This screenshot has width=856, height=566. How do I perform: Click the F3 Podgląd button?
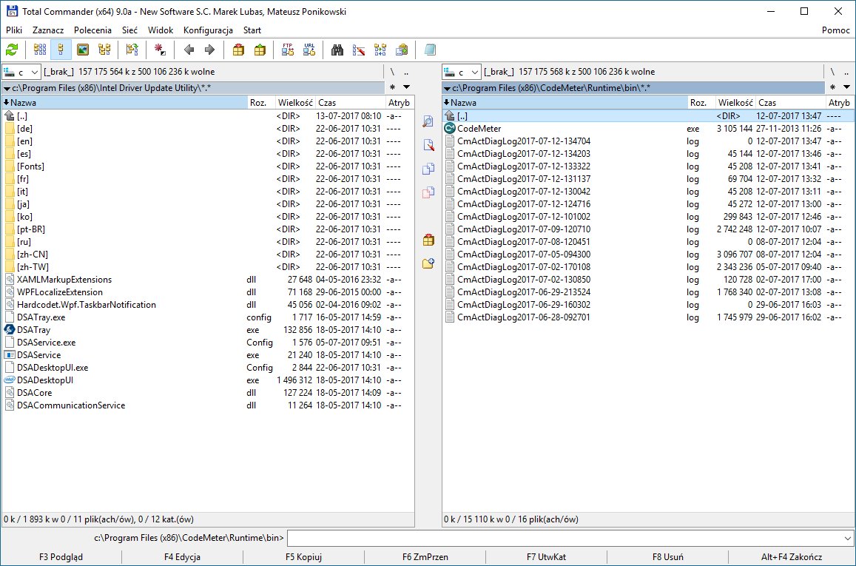61,556
